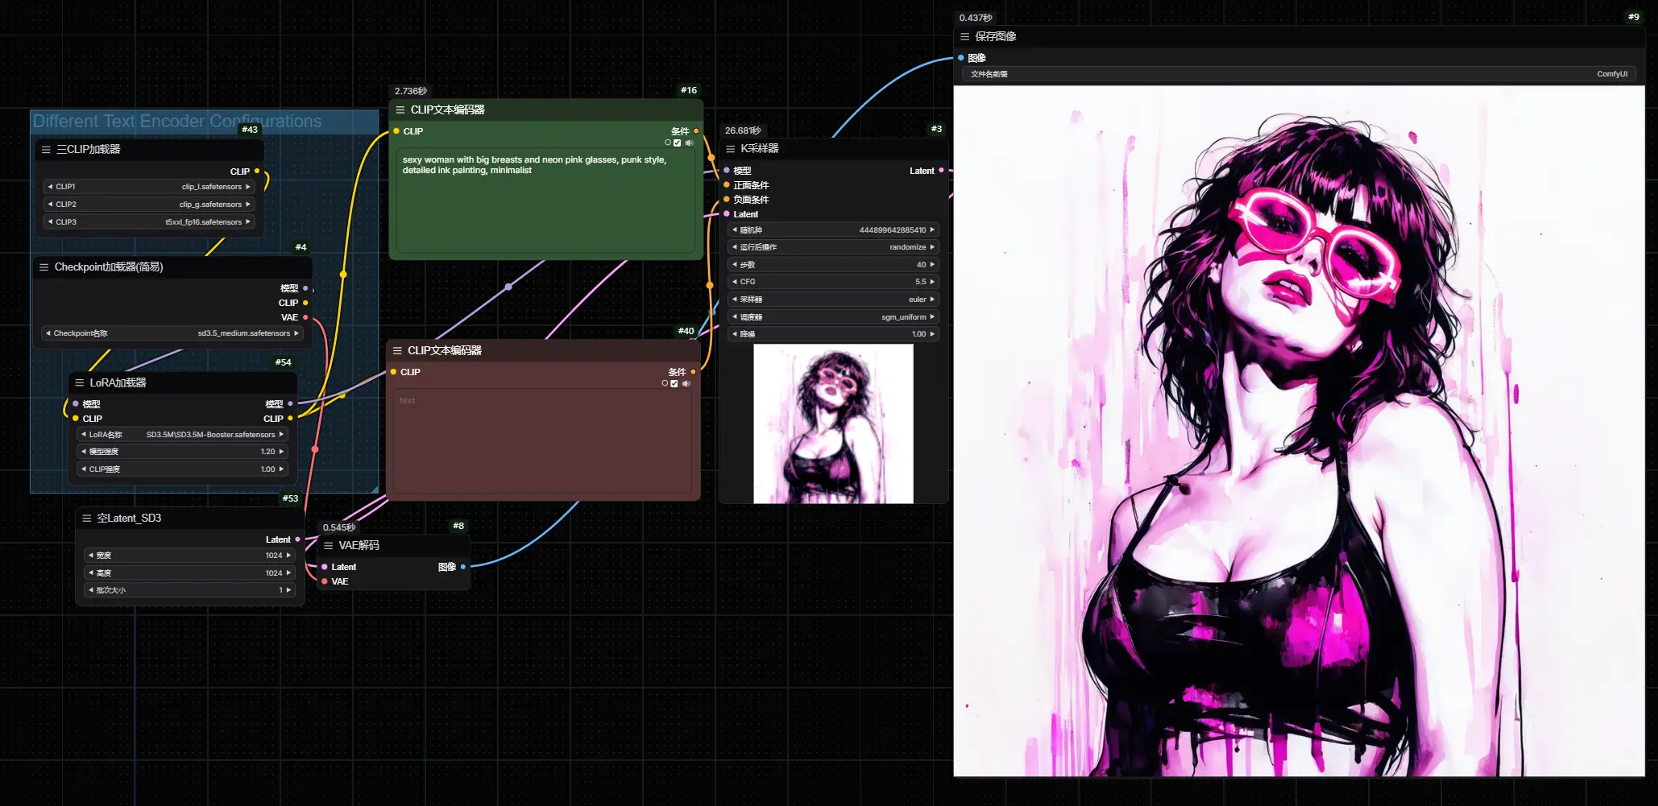Screen dimensions: 1658x806
Task: Click 负面条件 input port of K采样器
Action: coord(727,200)
